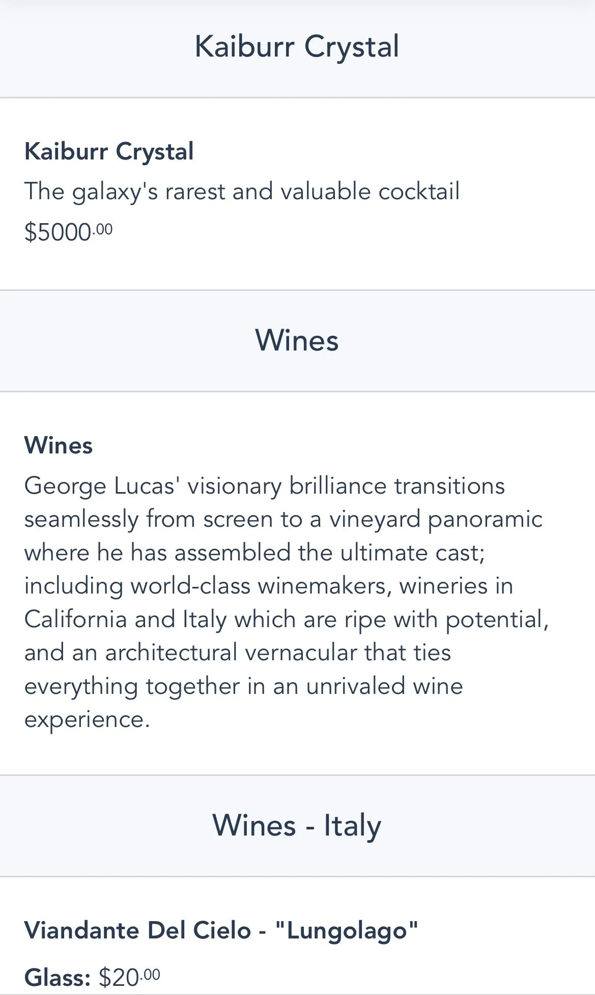
Task: Select the Kaiburr Crystal item title
Action: (x=109, y=152)
